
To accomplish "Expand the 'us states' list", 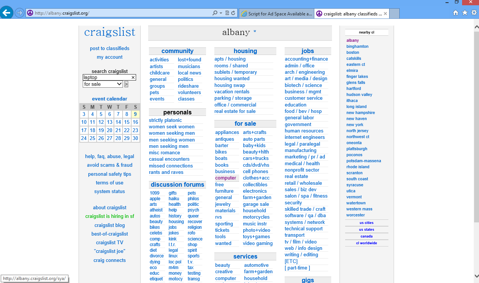I will (367, 230).
